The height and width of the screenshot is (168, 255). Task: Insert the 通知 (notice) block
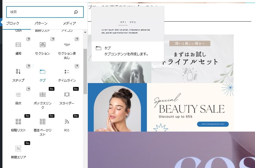click(x=18, y=47)
